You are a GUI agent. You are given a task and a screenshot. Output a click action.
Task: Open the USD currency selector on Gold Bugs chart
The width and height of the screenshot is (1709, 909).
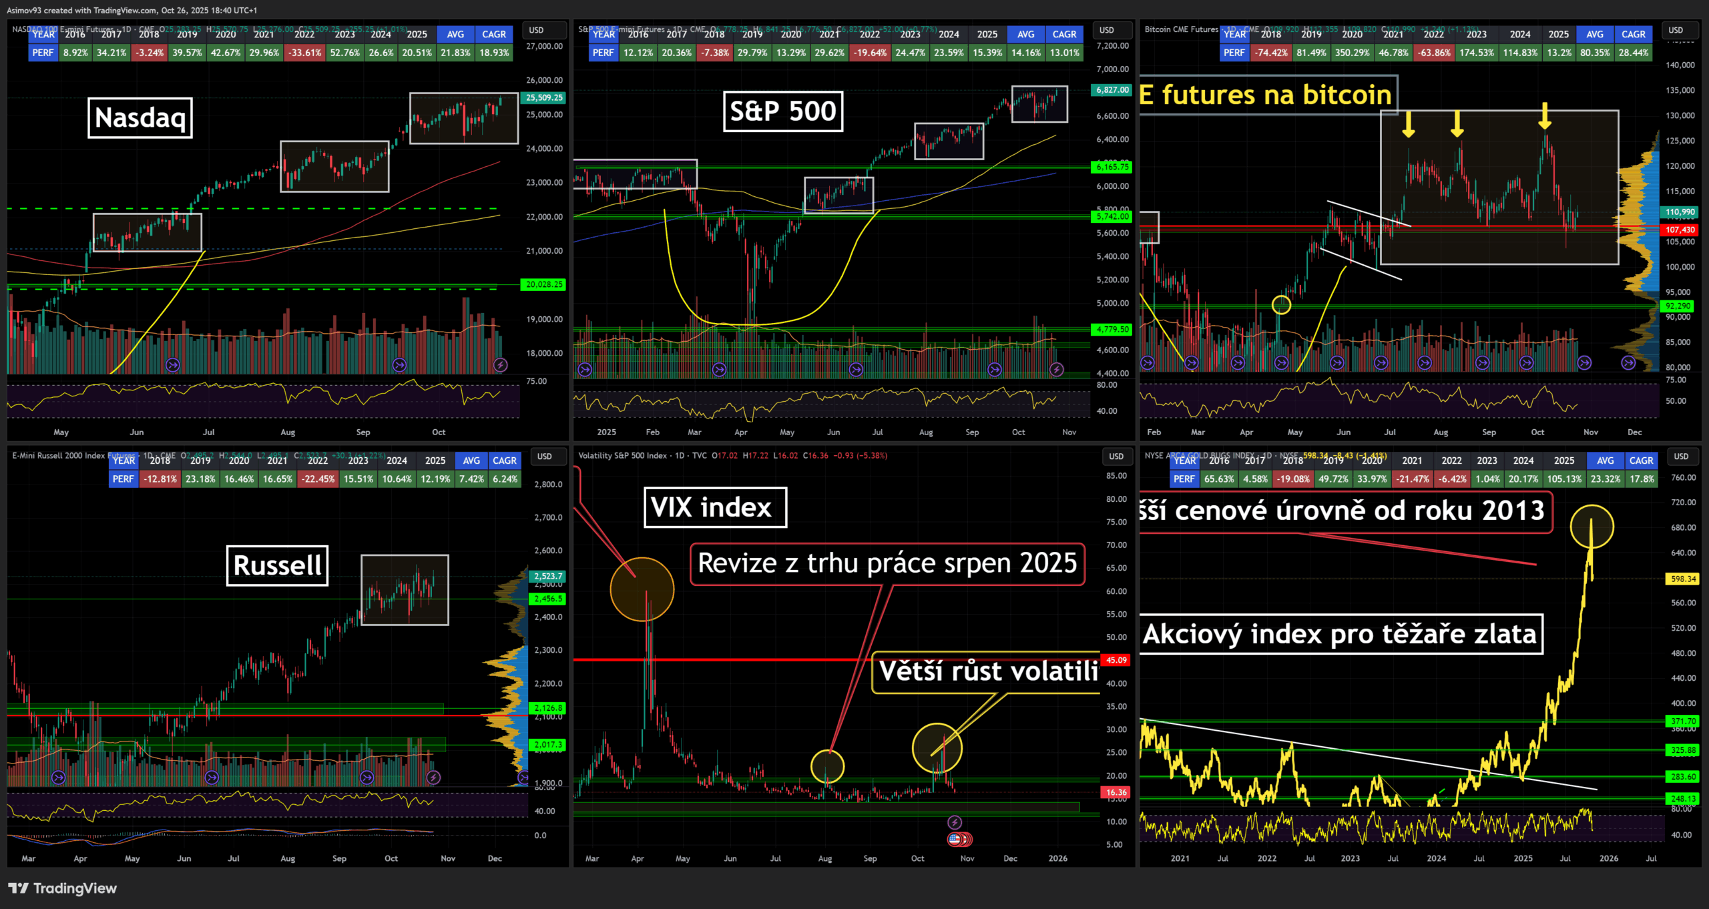[x=1681, y=457]
